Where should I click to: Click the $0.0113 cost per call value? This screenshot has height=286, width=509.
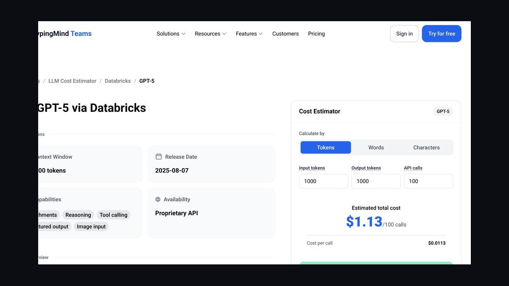[x=437, y=243]
